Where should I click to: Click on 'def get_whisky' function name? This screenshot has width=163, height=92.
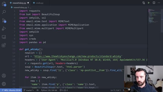click(32, 49)
